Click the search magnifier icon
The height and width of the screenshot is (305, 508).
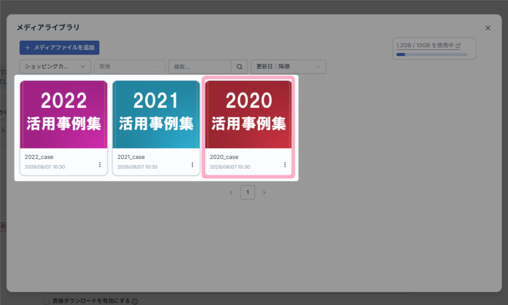[x=240, y=67]
